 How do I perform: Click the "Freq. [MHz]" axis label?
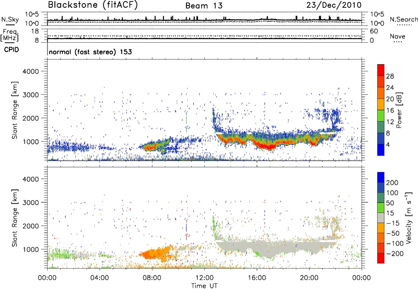9,35
